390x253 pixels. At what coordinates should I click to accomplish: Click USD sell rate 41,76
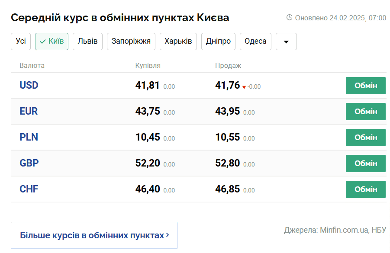click(x=227, y=85)
